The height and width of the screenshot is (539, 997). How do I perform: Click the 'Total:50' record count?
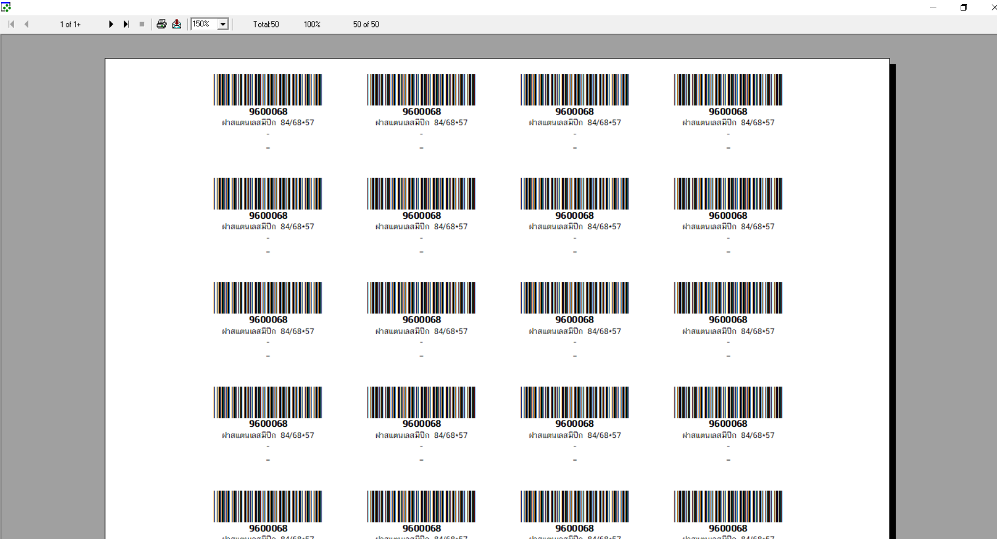click(266, 24)
